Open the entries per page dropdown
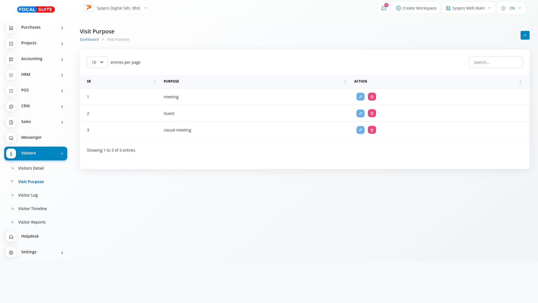Screen dimensions: 538x303 pos(97,62)
